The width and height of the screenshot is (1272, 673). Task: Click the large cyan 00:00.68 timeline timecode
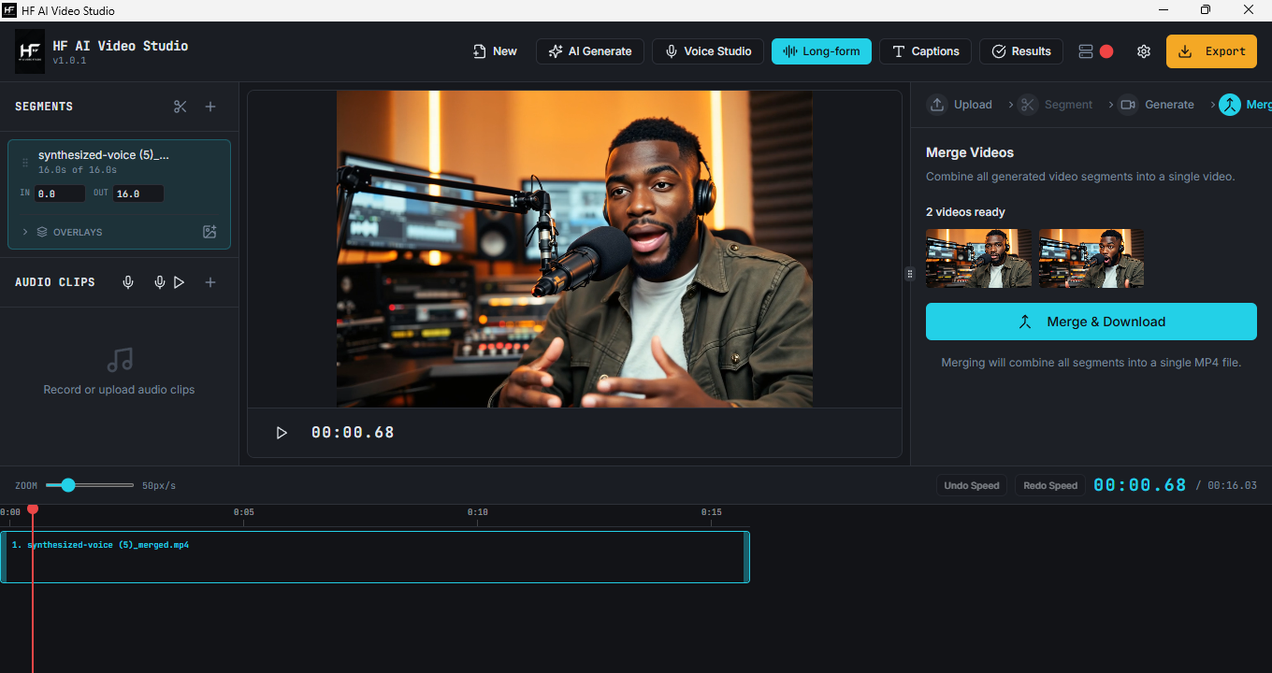click(x=1140, y=485)
